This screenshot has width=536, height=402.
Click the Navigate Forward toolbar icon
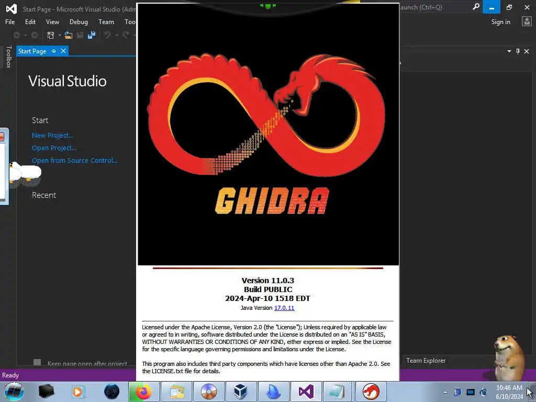pos(34,35)
